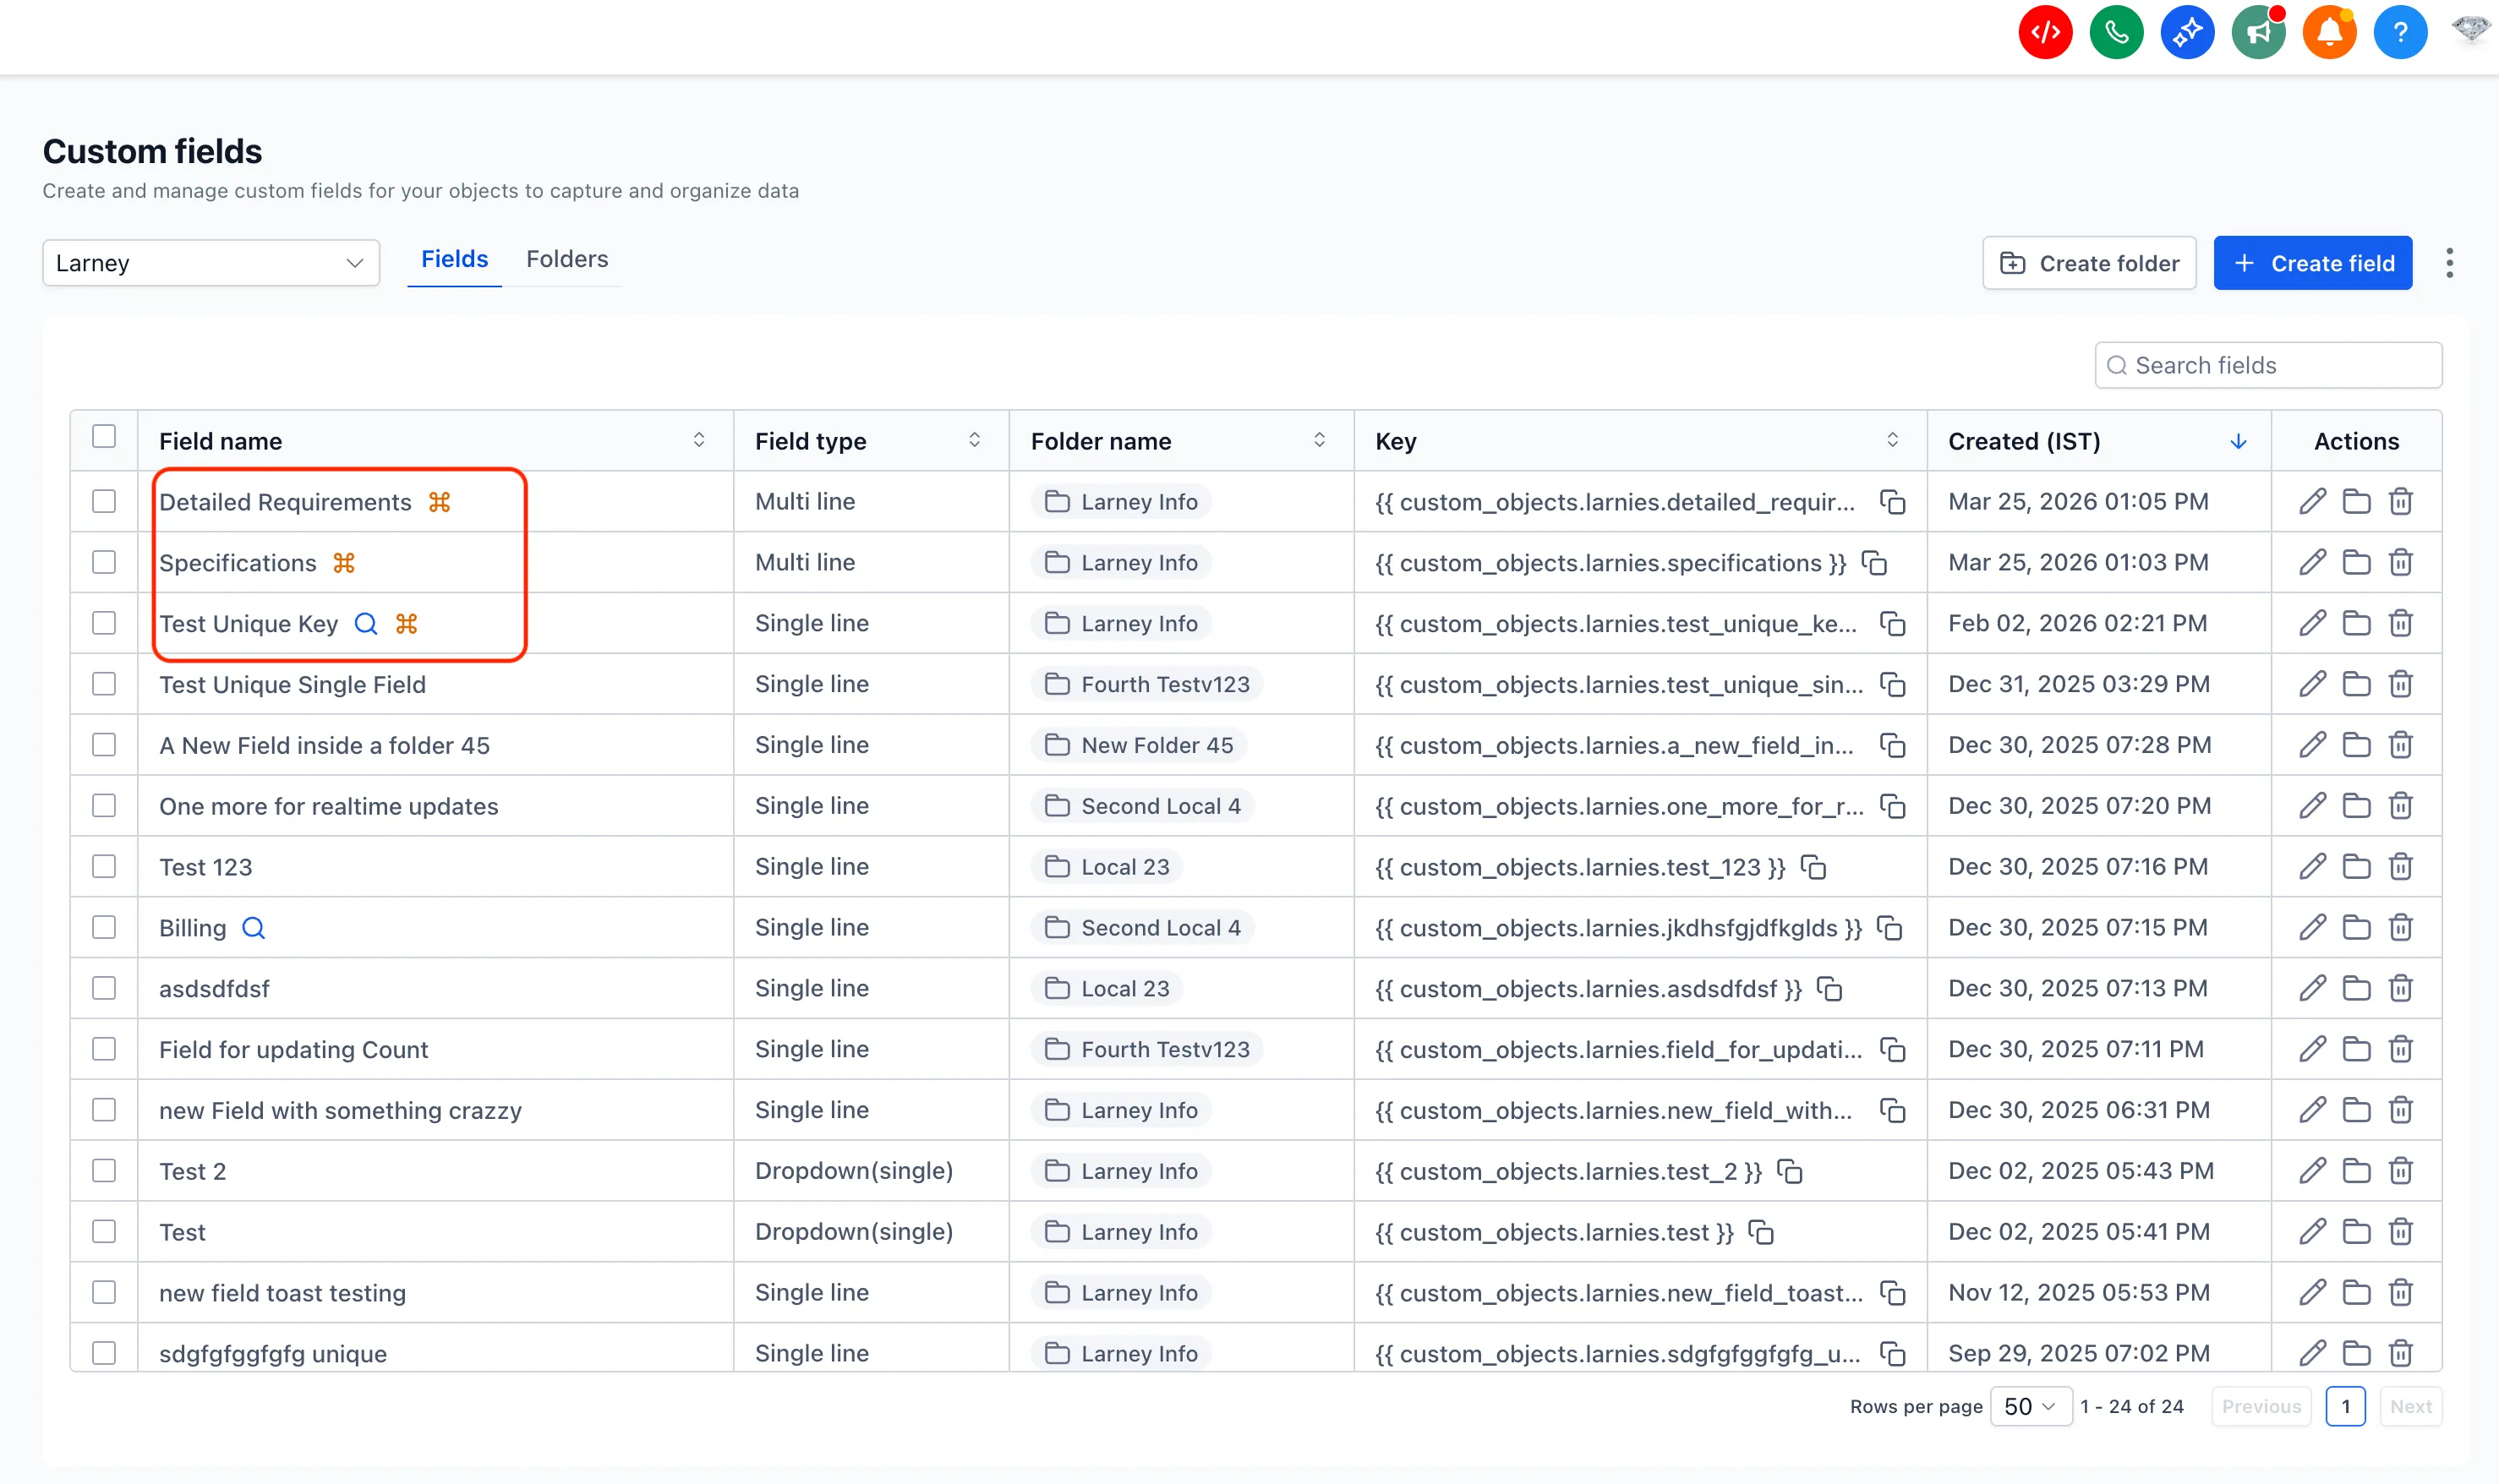The height and width of the screenshot is (1484, 2499).
Task: Delete the Test 123 field
Action: [x=2400, y=867]
